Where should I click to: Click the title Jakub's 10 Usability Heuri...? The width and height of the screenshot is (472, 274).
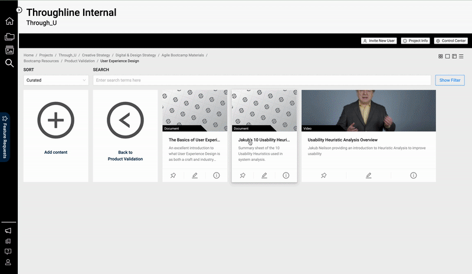[264, 140]
